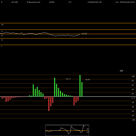Click the 47.87 RSI value label
Screen dimensions: 136x136
(84, 34)
